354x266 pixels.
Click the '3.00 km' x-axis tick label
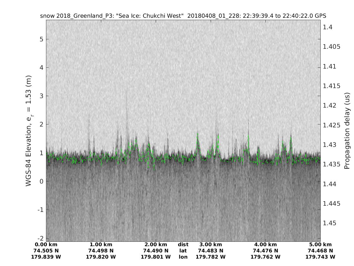click(211, 245)
